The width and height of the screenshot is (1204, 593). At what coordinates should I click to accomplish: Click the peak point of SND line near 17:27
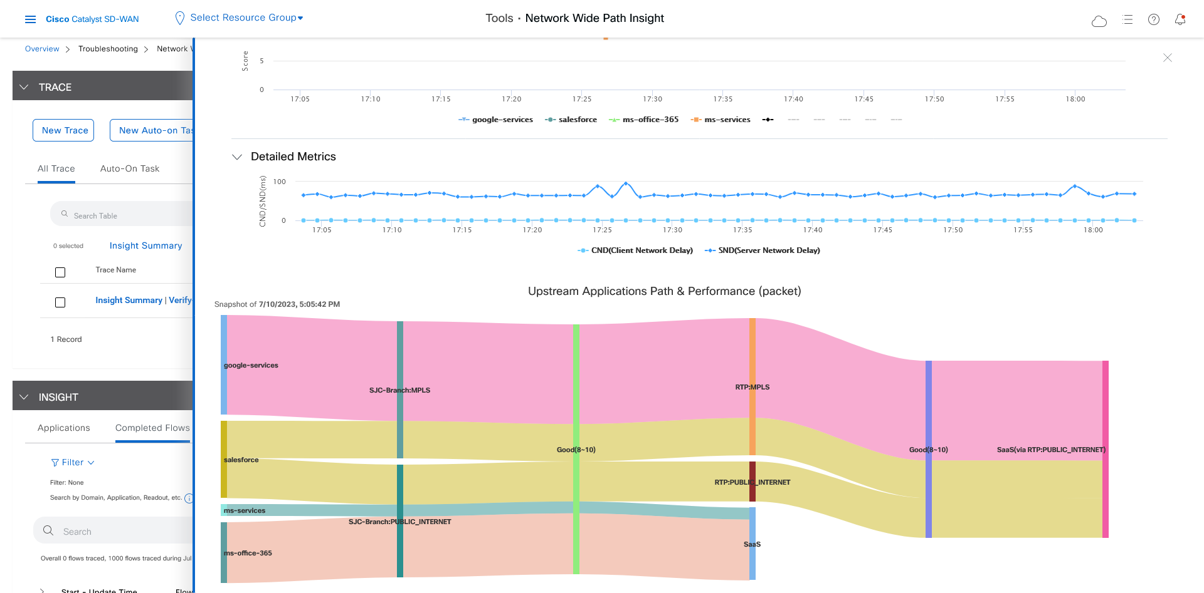tap(626, 183)
